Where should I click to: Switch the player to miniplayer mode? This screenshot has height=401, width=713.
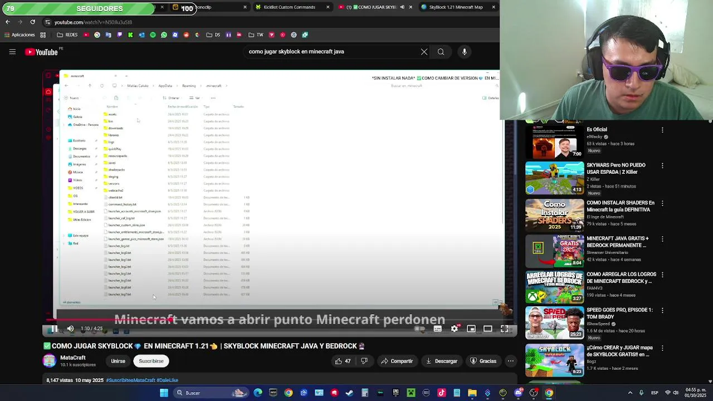tap(471, 329)
